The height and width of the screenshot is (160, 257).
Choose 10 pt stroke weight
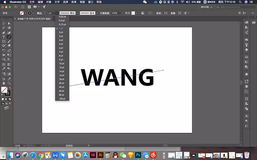click(x=62, y=64)
